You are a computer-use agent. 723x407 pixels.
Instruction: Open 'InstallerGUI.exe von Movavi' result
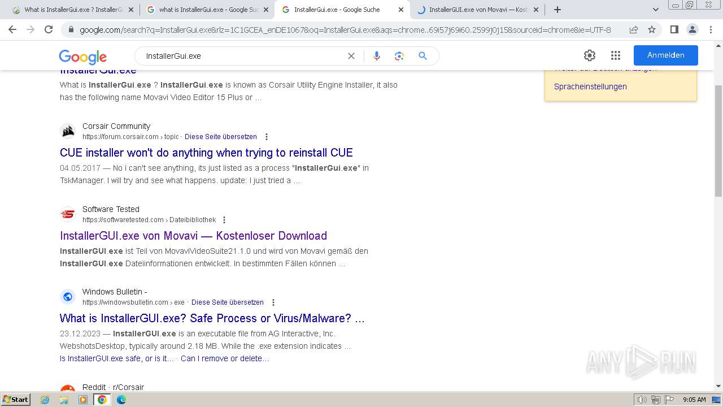193,236
